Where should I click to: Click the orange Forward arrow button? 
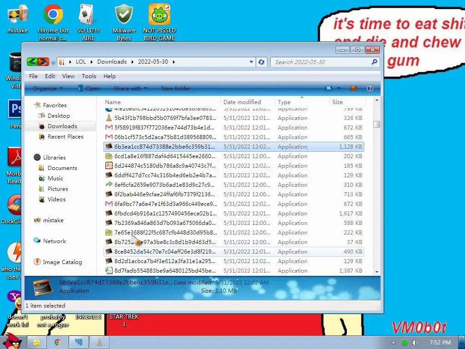pos(43,62)
